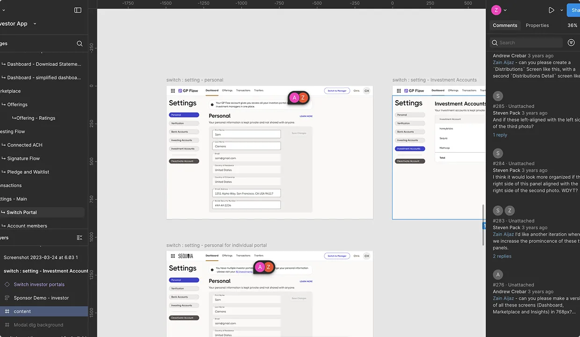Open the Dashboard - Download Statement page
This screenshot has height=337, width=580.
pos(44,64)
